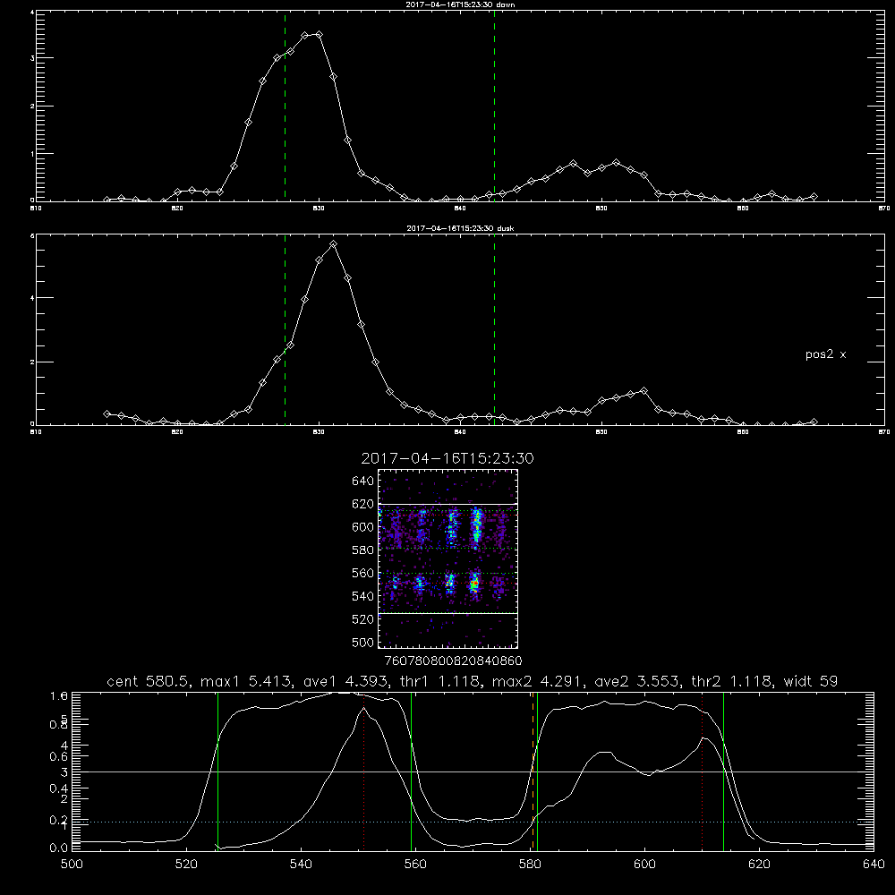895x895 pixels.
Task: Click the orange dashed center line in bottom plot
Action: click(533, 771)
